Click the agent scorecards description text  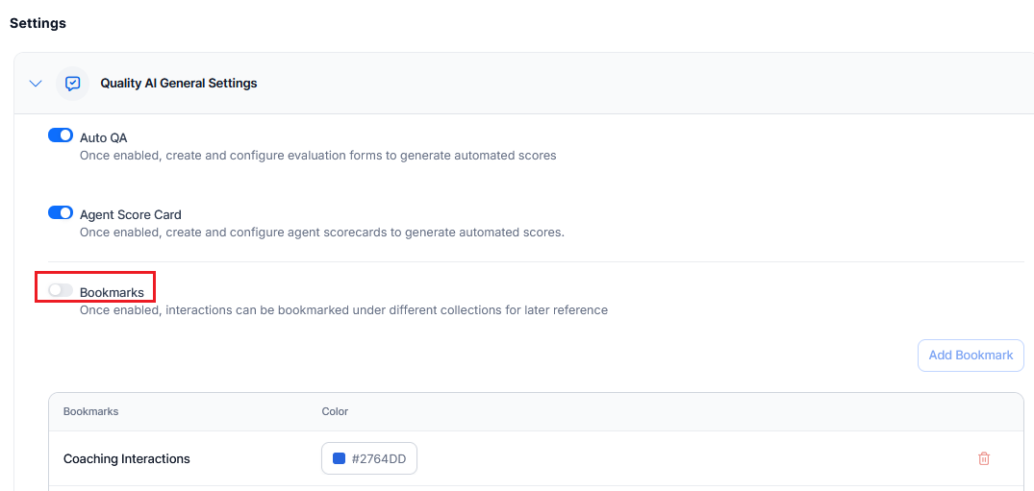point(321,232)
